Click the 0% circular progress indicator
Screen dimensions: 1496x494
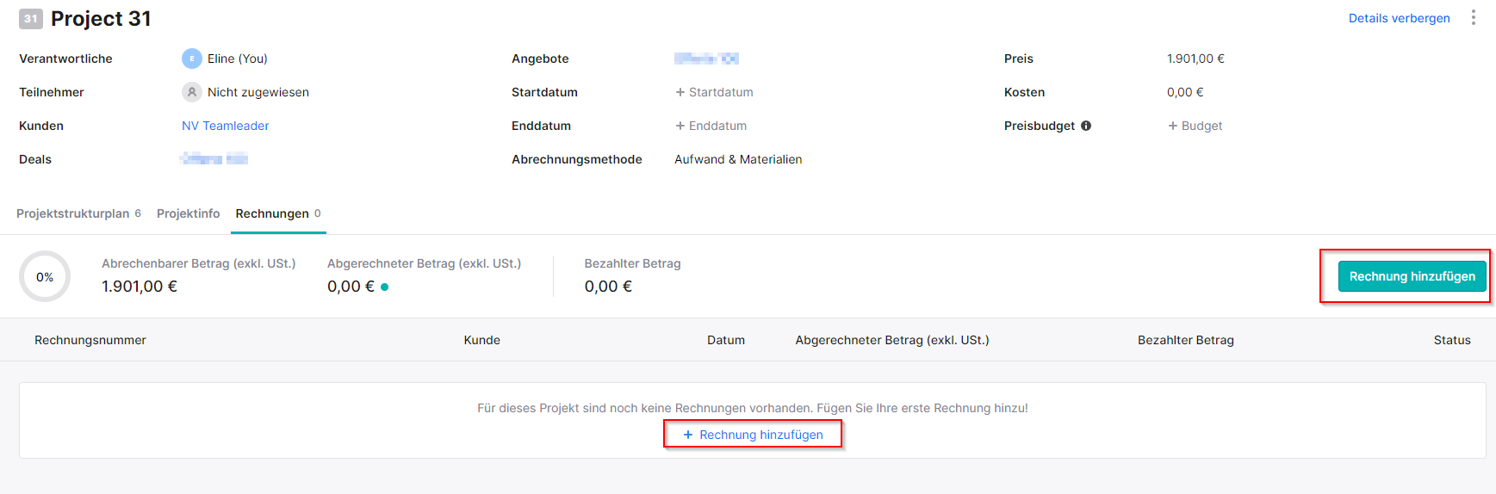45,276
